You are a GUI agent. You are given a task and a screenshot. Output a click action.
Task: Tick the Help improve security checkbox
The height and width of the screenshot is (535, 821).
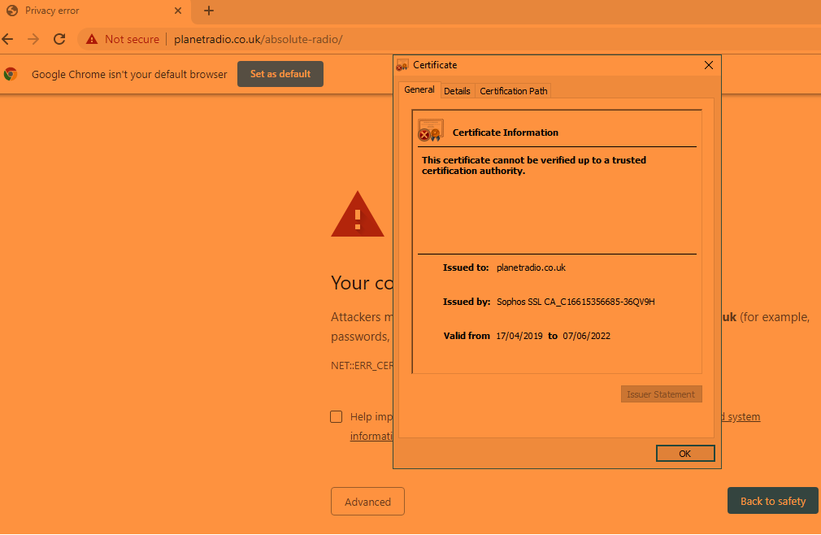(337, 416)
